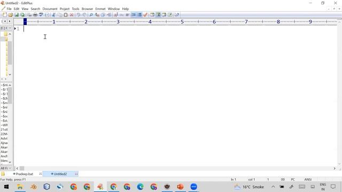Go to next document arrow

click(10, 21)
